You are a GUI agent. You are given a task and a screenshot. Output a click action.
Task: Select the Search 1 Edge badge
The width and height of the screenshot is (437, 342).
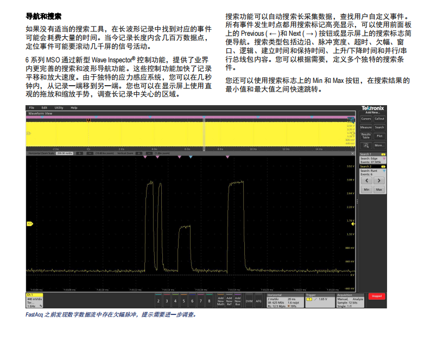372,158
